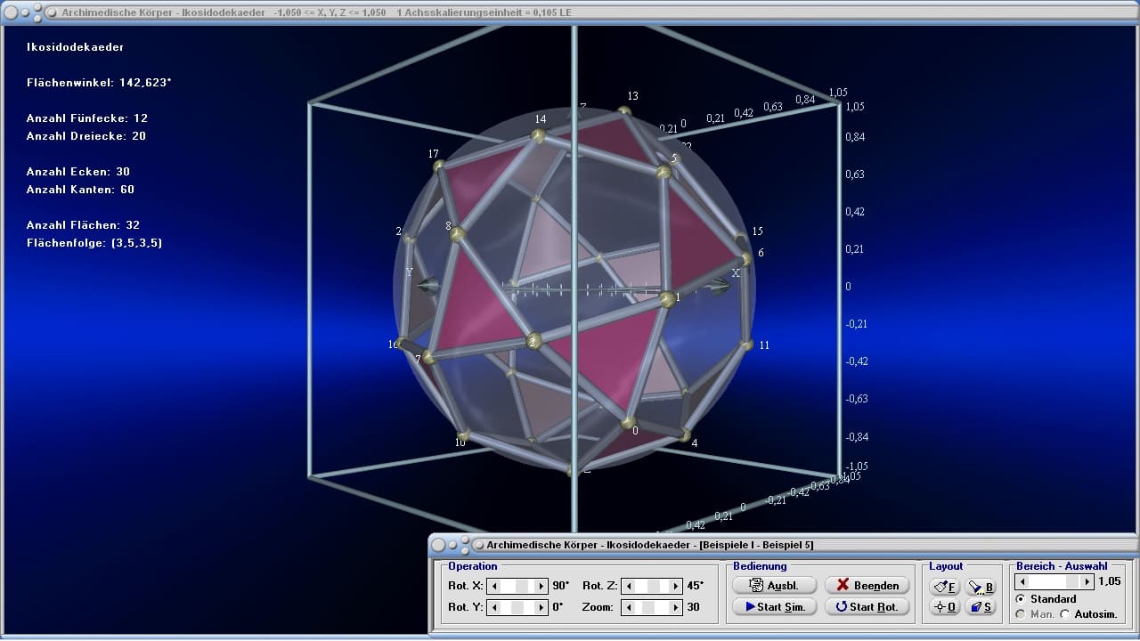This screenshot has width=1140, height=641.
Task: Click the Layout S cube button
Action: pos(981,607)
